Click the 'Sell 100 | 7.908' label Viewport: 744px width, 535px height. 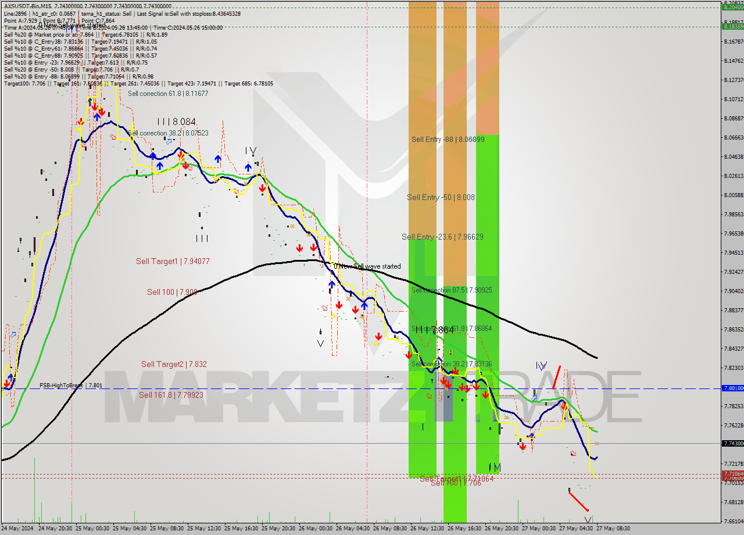(x=172, y=292)
